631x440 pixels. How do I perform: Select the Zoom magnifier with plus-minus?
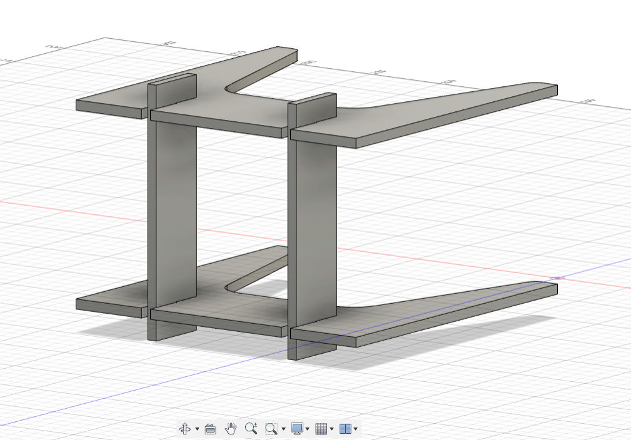(251, 428)
